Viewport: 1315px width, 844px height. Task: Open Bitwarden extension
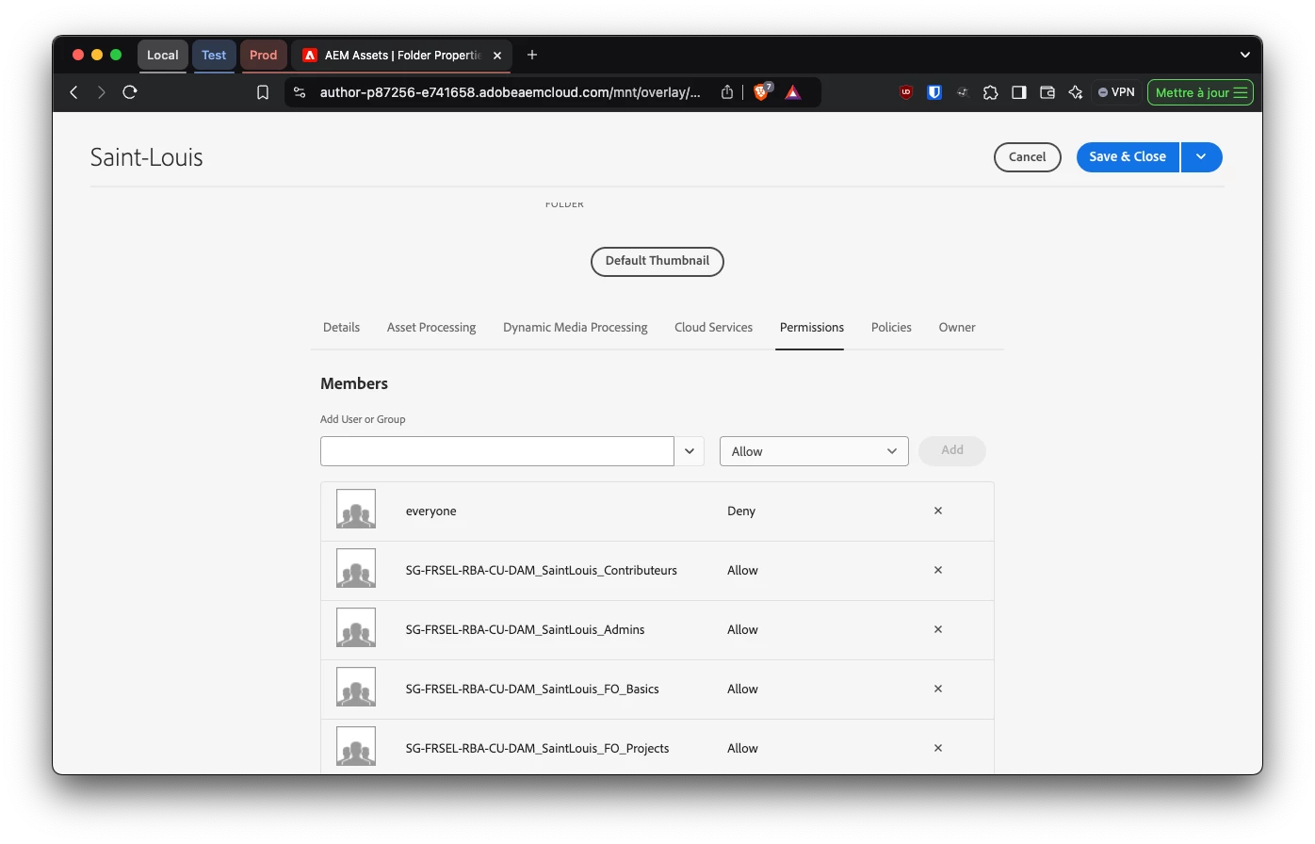tap(934, 92)
